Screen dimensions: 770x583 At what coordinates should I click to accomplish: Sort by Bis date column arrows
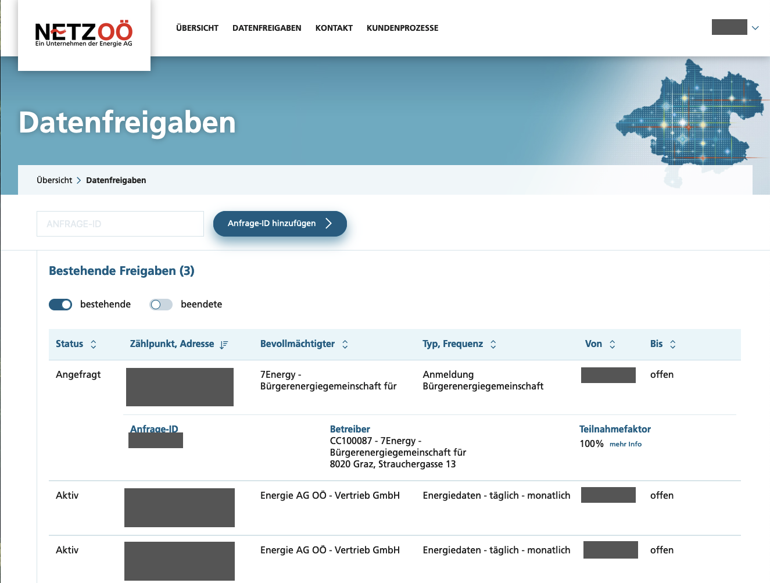672,344
